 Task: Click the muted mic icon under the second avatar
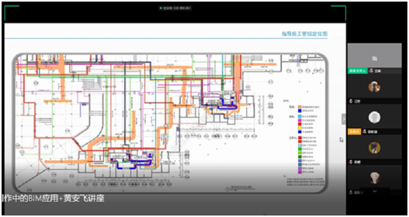point(351,101)
